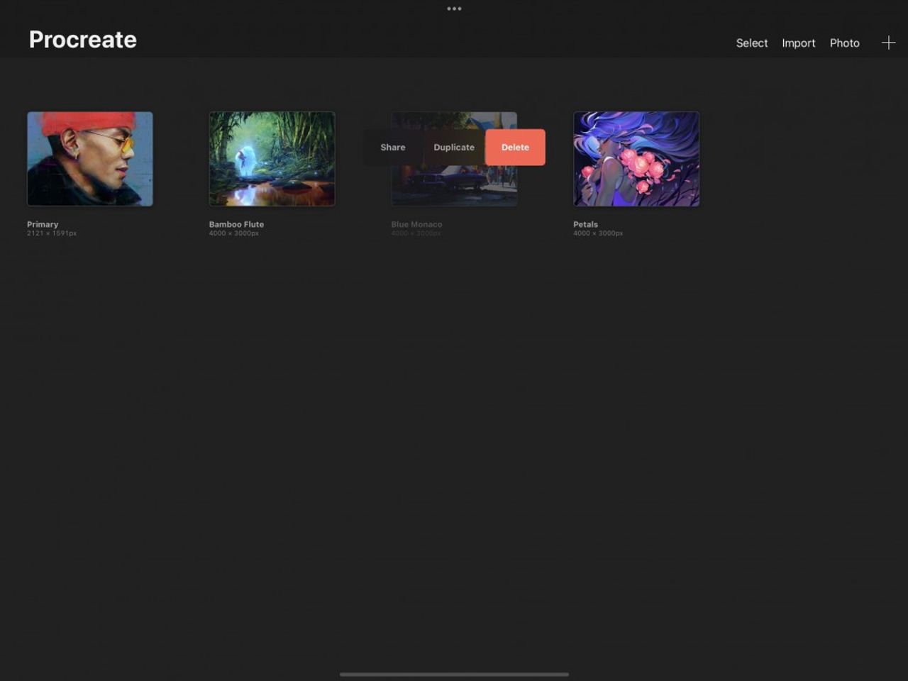Screen dimensions: 908x681
Task: Open the Primary artwork
Action: 89,158
